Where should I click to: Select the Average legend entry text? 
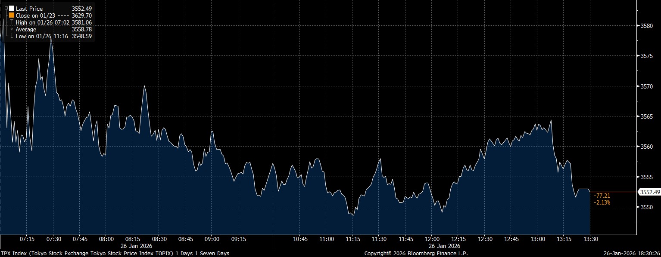[x=26, y=29]
